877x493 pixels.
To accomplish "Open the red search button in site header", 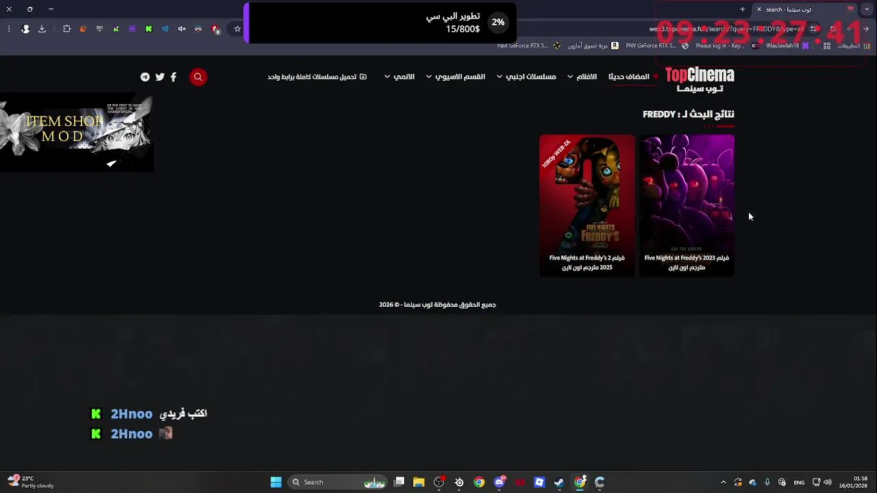I will (x=198, y=77).
